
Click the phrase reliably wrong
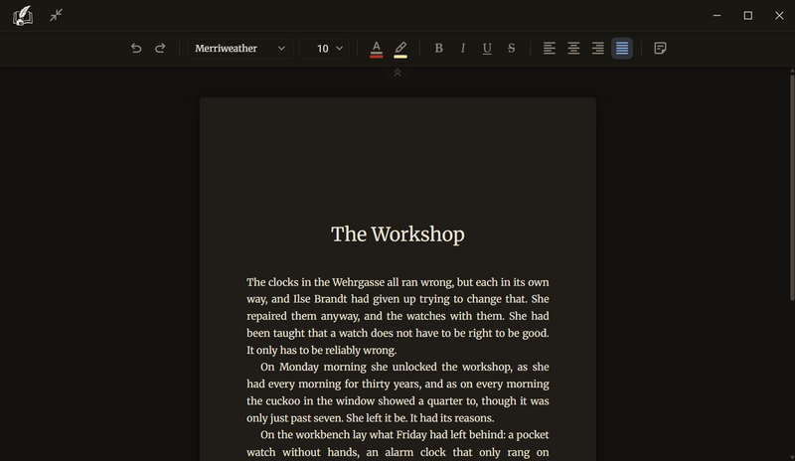point(361,350)
